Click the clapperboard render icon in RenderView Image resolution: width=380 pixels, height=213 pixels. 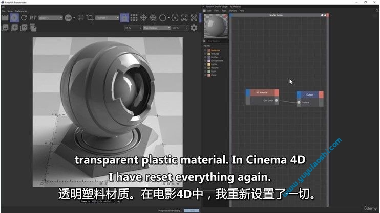(x=5, y=18)
